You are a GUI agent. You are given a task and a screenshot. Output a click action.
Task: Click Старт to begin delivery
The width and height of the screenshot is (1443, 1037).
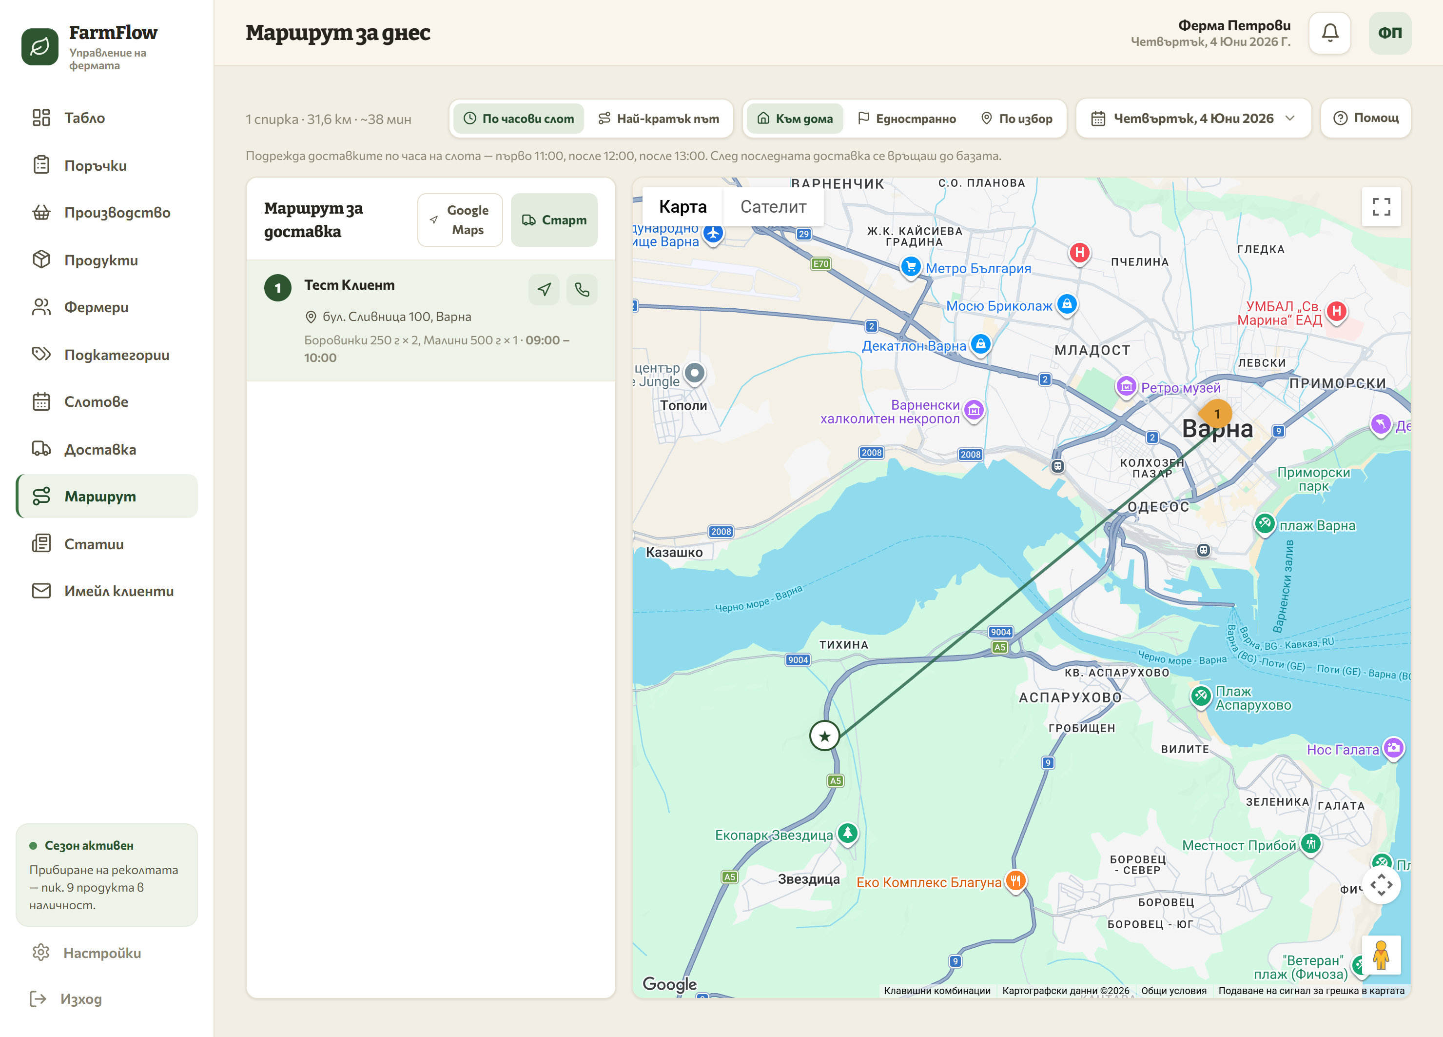coord(554,219)
